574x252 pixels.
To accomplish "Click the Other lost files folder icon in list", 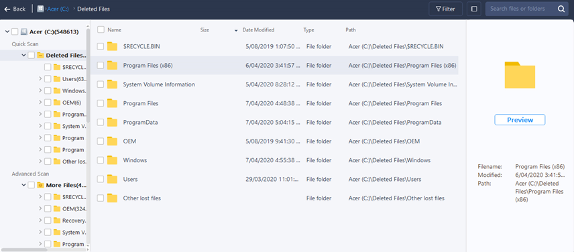I will pos(112,198).
